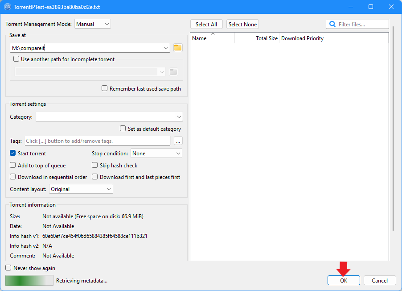The width and height of the screenshot is (402, 291).
Task: Enable Download in sequential order
Action: tap(13, 176)
